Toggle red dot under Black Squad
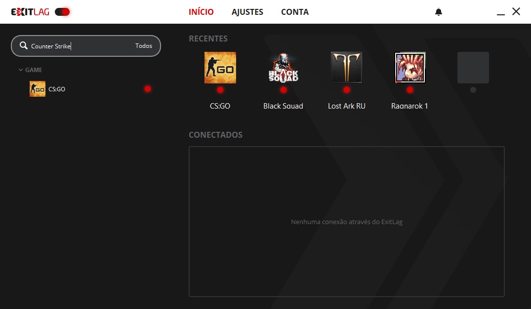Screen dimensions: 531x309 [284, 90]
